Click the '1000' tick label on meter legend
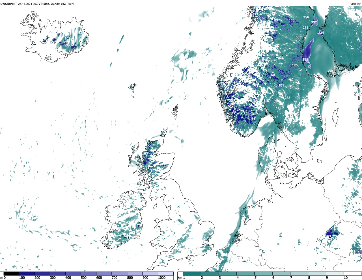The height and width of the screenshot is (280, 362). pyautogui.click(x=162, y=278)
